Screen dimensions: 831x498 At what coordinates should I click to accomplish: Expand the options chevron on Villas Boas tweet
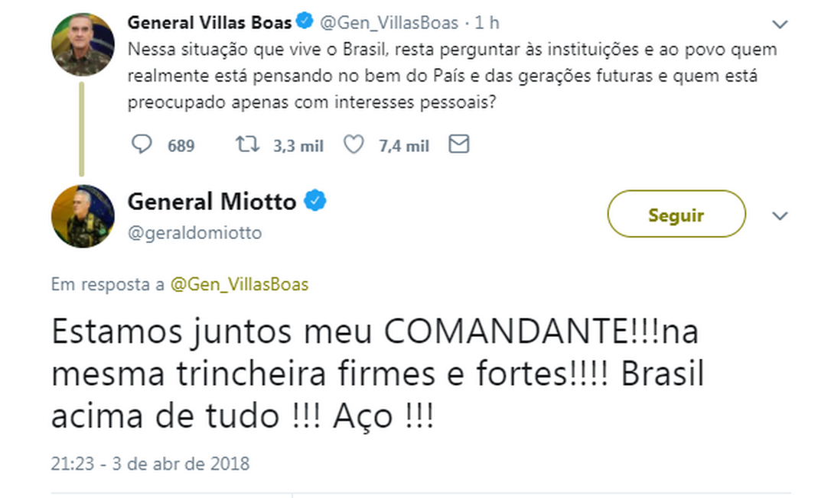click(780, 24)
